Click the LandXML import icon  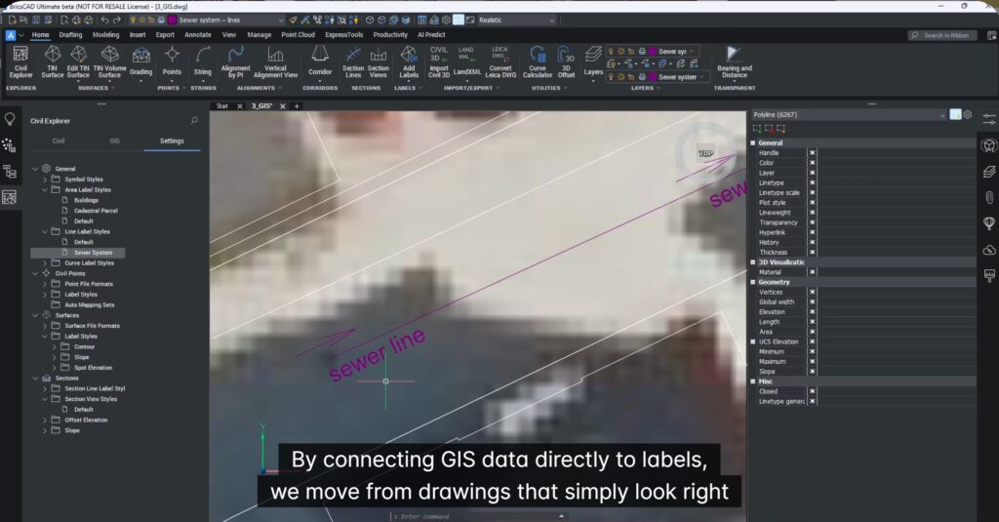tap(467, 61)
